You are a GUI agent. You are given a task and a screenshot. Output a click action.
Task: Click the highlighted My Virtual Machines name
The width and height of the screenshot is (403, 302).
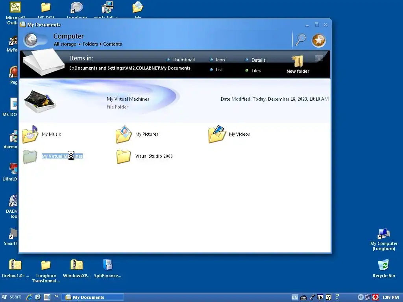tap(62, 156)
